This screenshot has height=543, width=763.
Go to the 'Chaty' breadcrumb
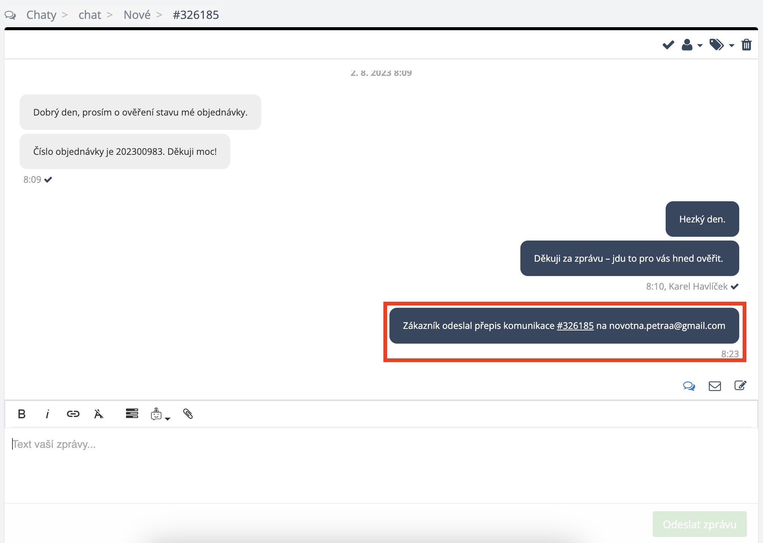[x=41, y=15]
